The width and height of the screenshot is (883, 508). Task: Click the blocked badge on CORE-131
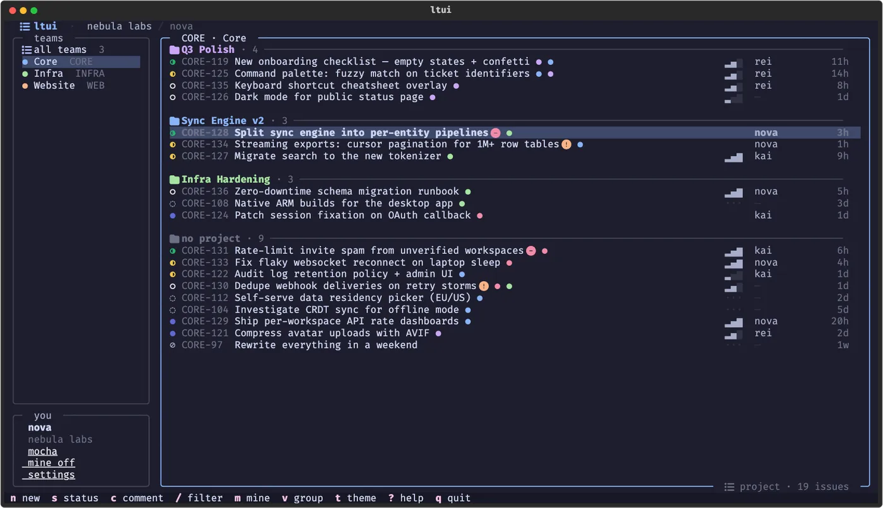tap(531, 251)
